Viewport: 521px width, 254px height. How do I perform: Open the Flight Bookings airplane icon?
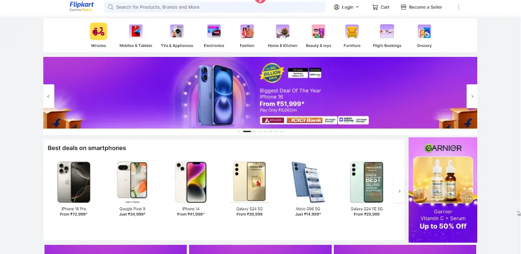click(x=387, y=31)
